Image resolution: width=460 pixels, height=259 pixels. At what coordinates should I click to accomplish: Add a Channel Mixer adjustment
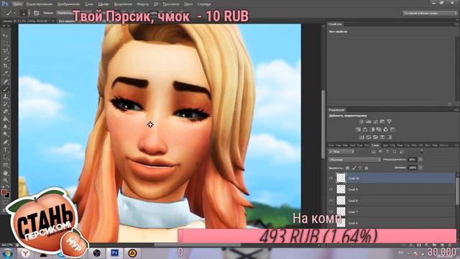pos(385,129)
